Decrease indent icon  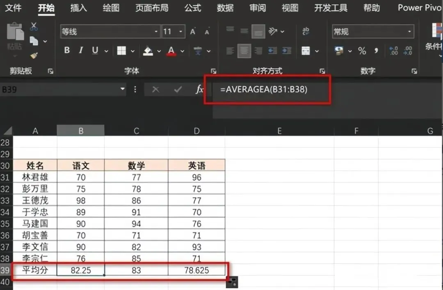(272, 51)
